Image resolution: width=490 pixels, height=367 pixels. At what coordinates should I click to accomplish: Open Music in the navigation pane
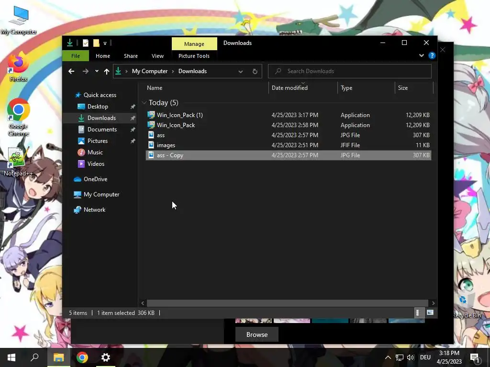point(95,152)
